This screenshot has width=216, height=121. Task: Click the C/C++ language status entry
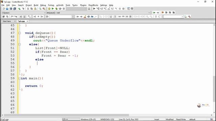[65, 119]
